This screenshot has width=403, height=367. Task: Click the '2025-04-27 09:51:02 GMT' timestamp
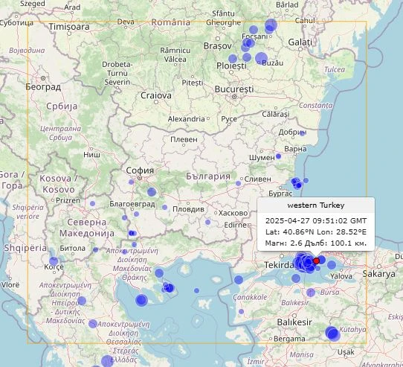point(316,220)
